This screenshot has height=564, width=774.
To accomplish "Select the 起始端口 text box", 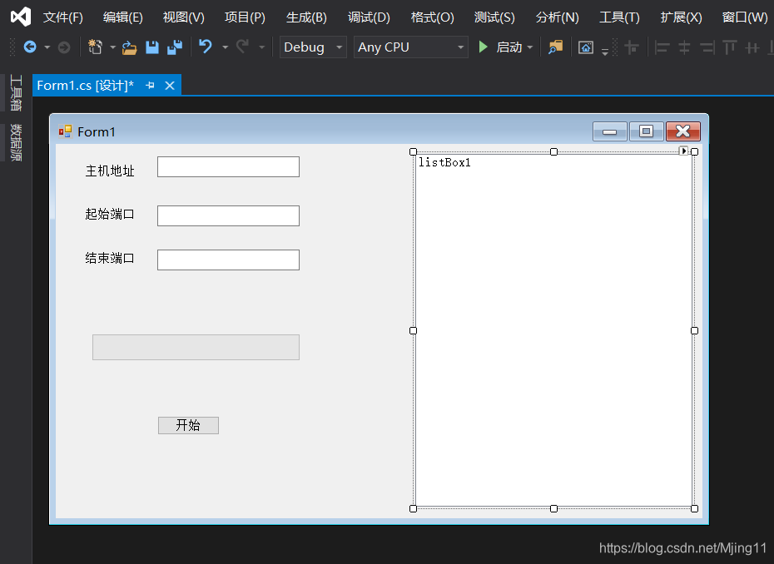I will pyautogui.click(x=228, y=215).
